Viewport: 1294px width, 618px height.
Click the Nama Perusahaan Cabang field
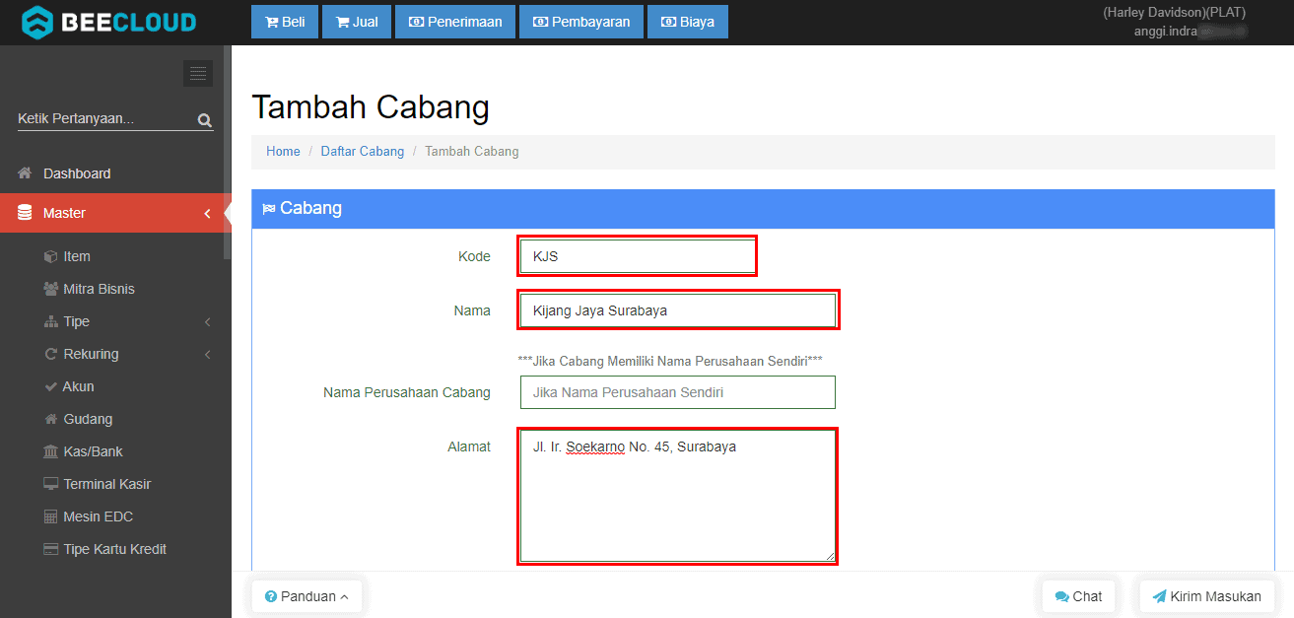[x=677, y=392]
